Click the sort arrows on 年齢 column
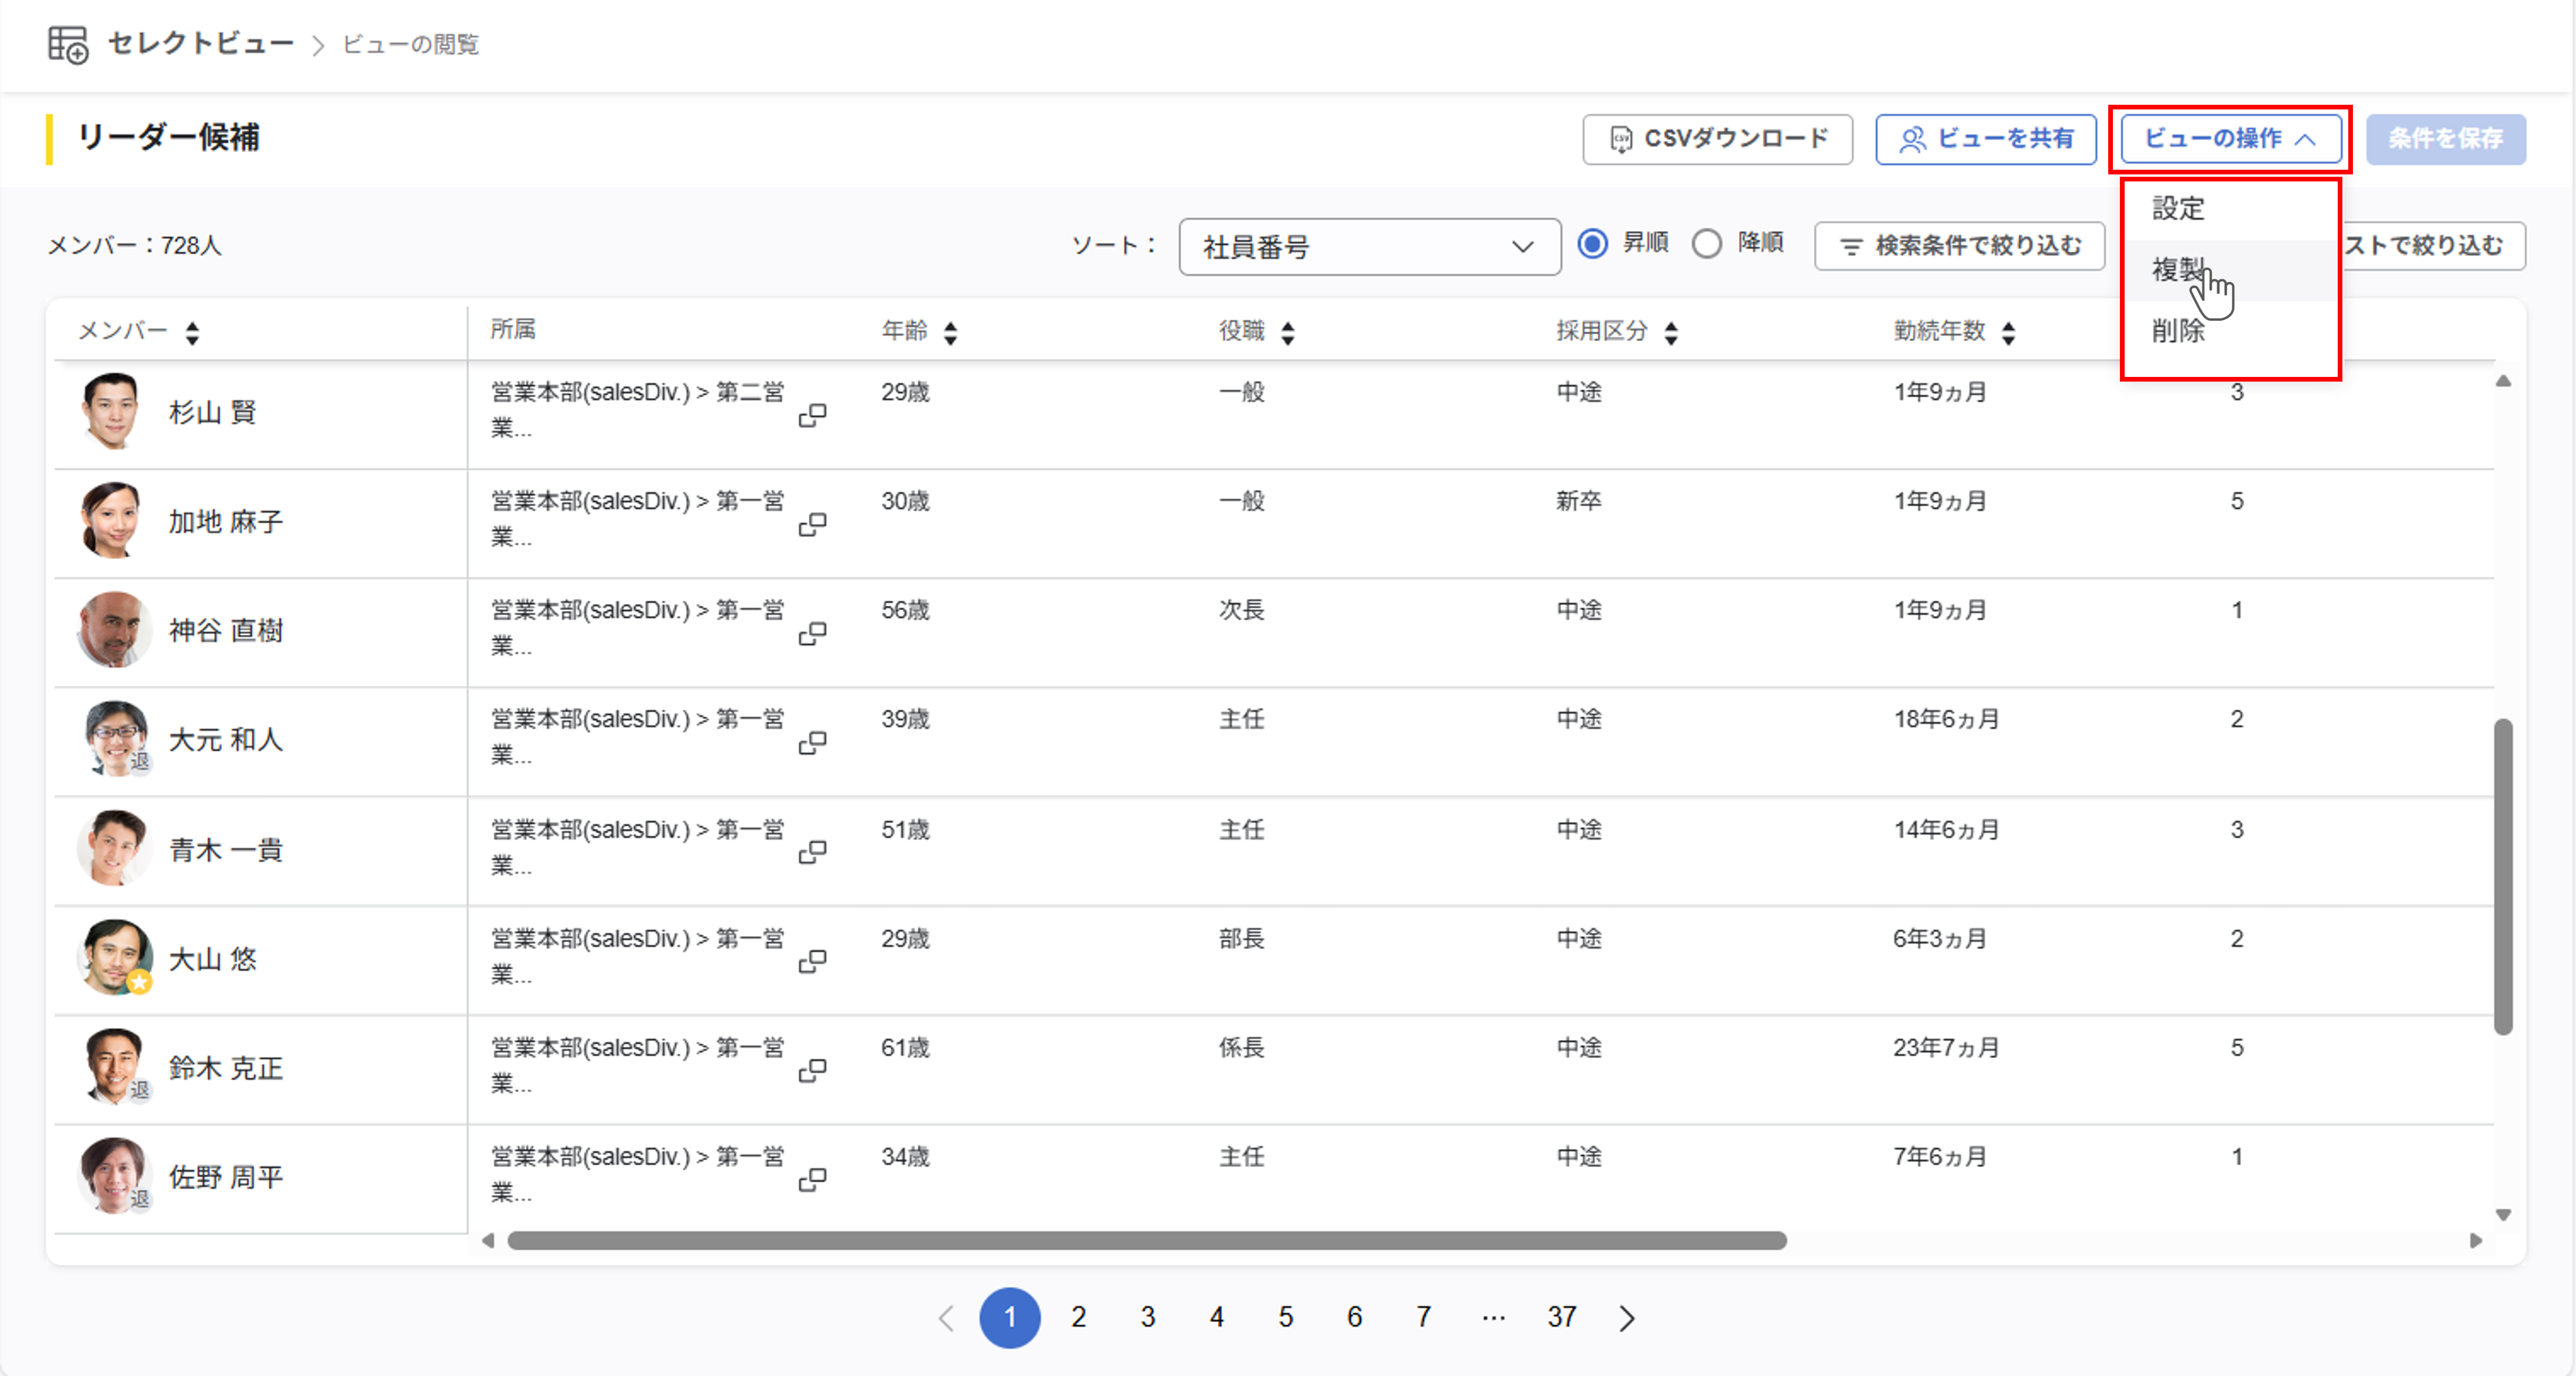The image size is (2576, 1376). [950, 332]
